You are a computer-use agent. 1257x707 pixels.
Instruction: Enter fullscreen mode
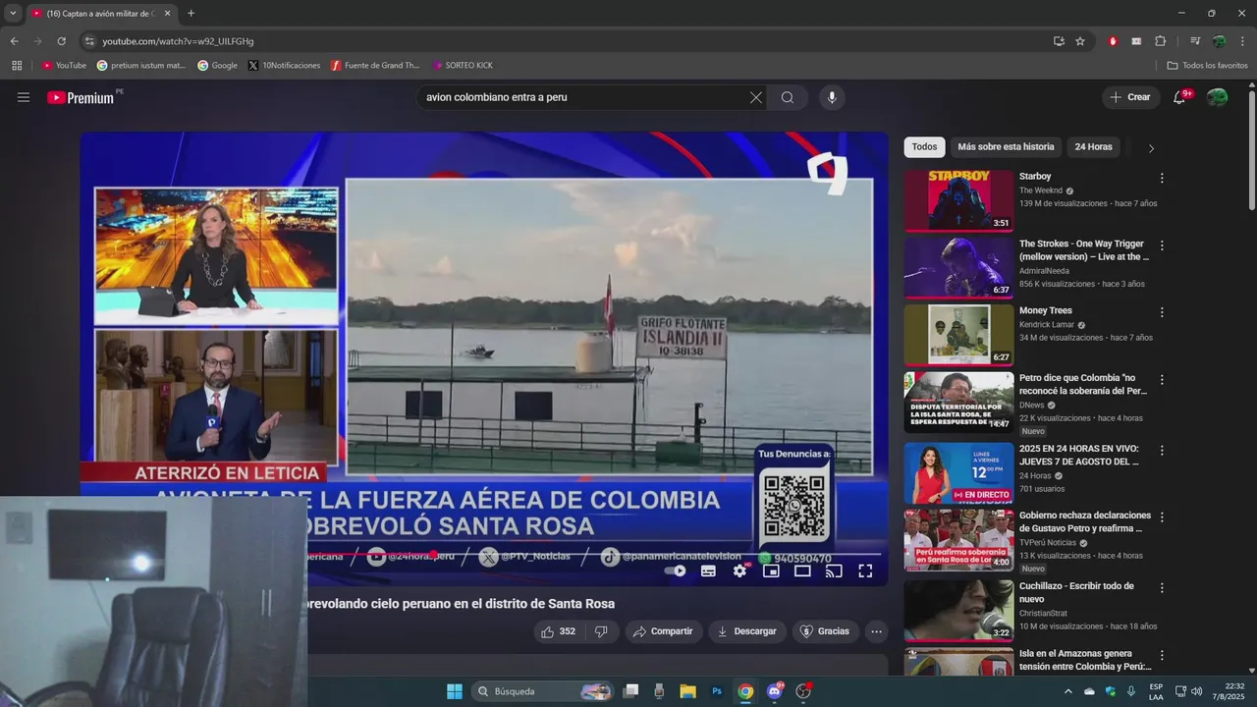(x=865, y=571)
